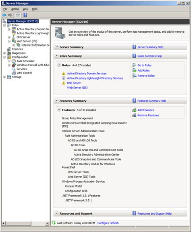Collapse the Roles tree node

(4, 25)
